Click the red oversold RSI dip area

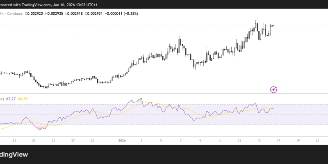pos(40,128)
